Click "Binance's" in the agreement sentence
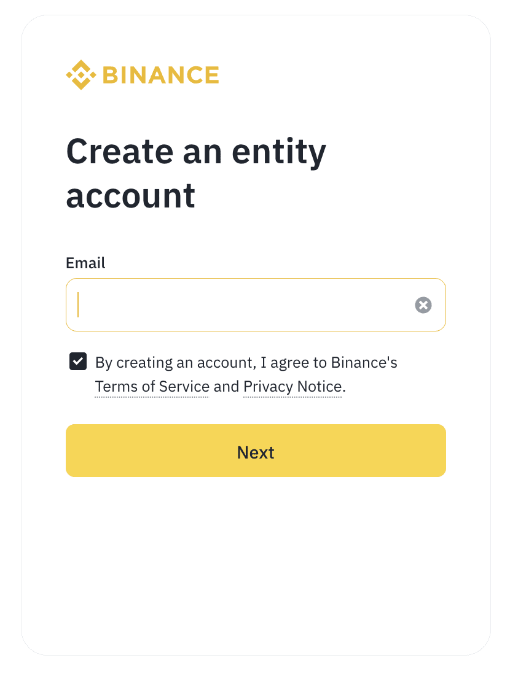 click(x=364, y=363)
